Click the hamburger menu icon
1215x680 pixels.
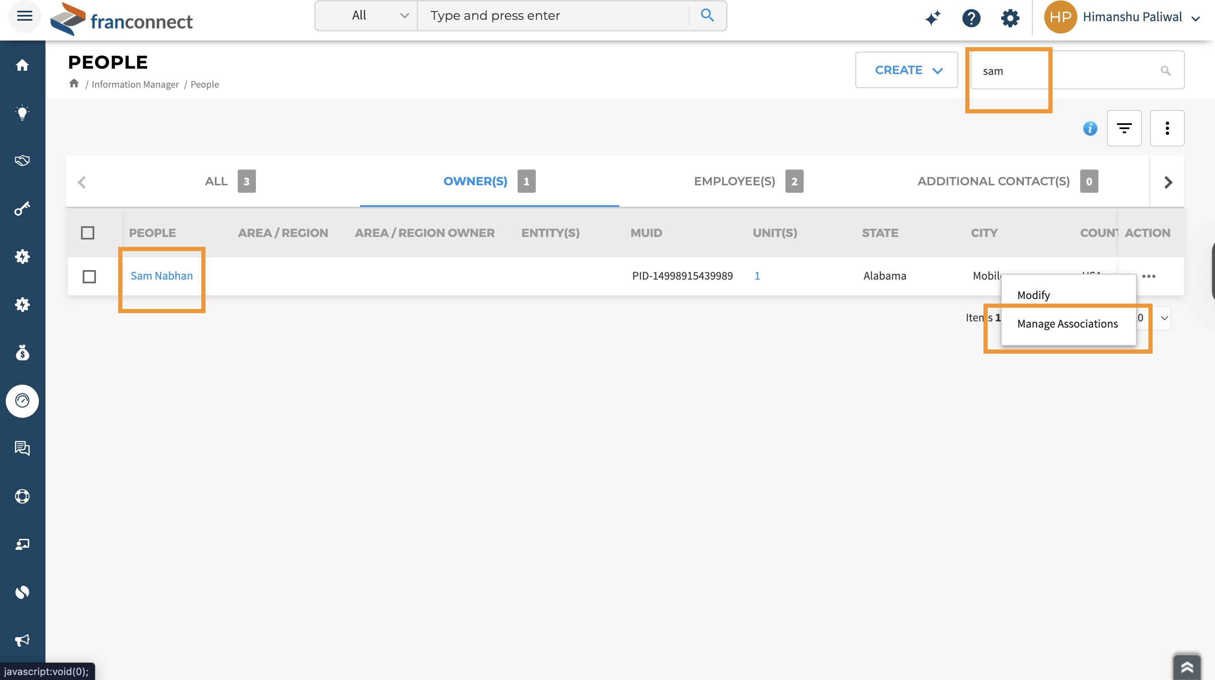24,17
